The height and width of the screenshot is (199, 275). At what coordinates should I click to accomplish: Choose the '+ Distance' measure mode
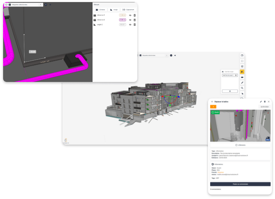click(100, 10)
